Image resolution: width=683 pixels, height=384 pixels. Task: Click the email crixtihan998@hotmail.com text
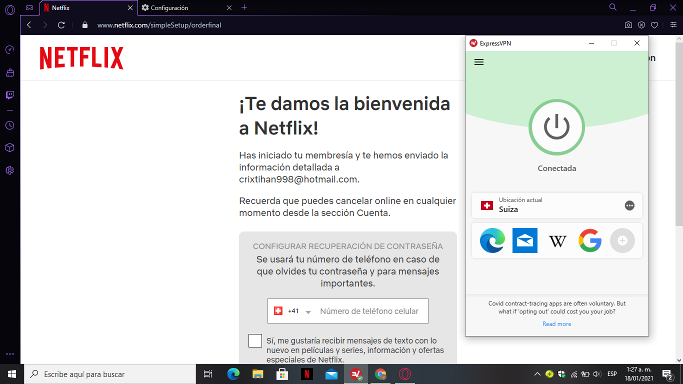click(299, 179)
